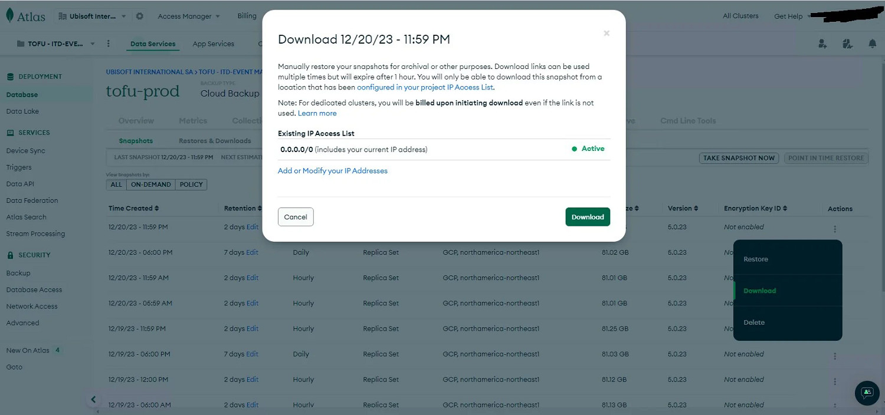Open actions menu for 12/19/23 06:00 PM snapshot
Image resolution: width=885 pixels, height=415 pixels.
click(835, 356)
